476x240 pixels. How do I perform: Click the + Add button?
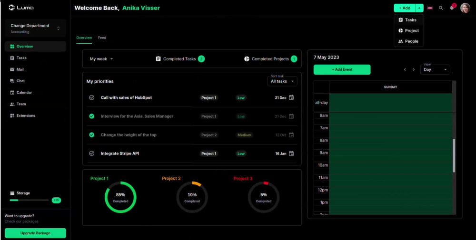(x=405, y=8)
